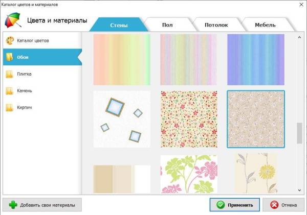Viewport: 307px width, 215px height.
Task: Select Каталог цветов in the sidebar
Action: [42, 40]
